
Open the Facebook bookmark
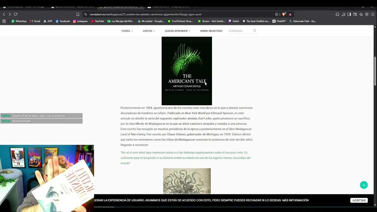[62, 21]
